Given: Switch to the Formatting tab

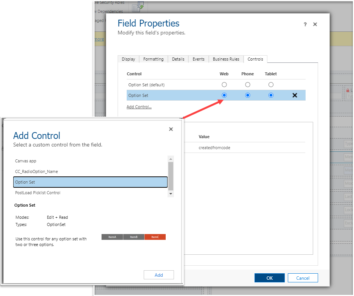Looking at the screenshot, I should pos(153,59).
